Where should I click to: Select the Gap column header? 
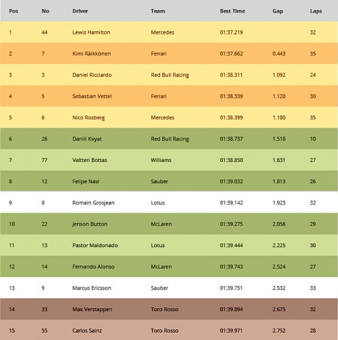278,11
